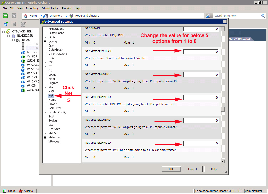Click the Net.Vmxnet3SwLRO value field
Screen dimensions: 268x194
coord(201,75)
